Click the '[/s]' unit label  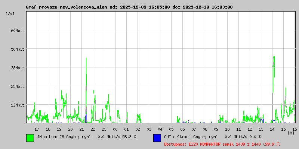10,14
